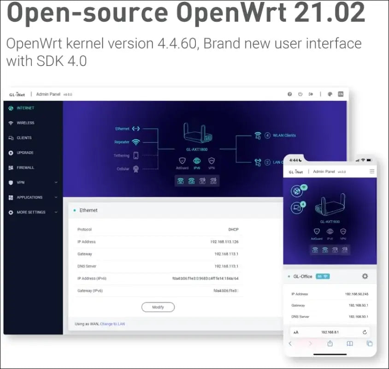Open the hamburger menu on the phone view
Viewport: 389px width, 369px height.
(372, 172)
